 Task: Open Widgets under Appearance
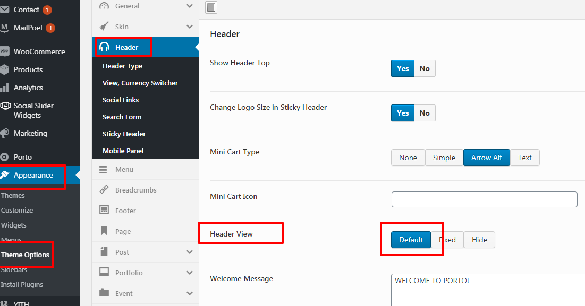click(13, 225)
